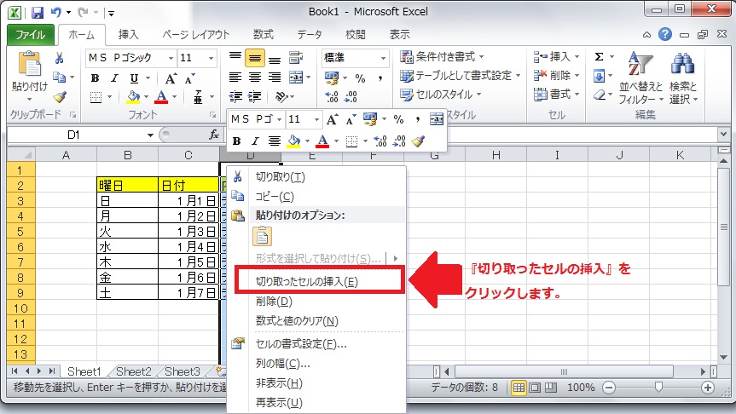Switch to the ページ レイアウト tab
This screenshot has width=736, height=414.
[196, 35]
